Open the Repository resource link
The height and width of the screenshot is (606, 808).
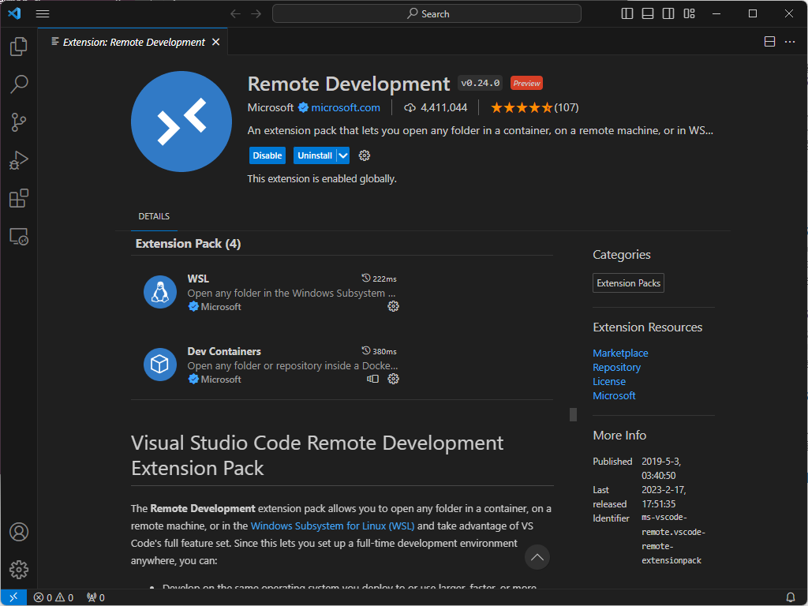(616, 368)
